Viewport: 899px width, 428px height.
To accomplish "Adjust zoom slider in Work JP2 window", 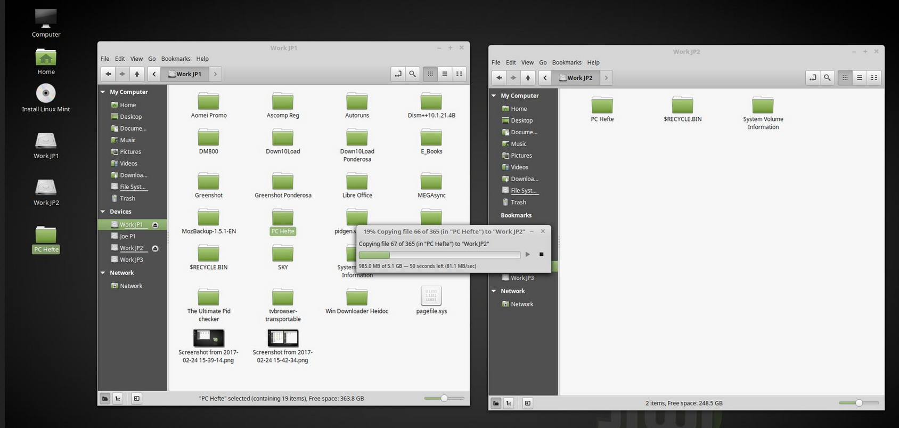I will click(x=859, y=403).
